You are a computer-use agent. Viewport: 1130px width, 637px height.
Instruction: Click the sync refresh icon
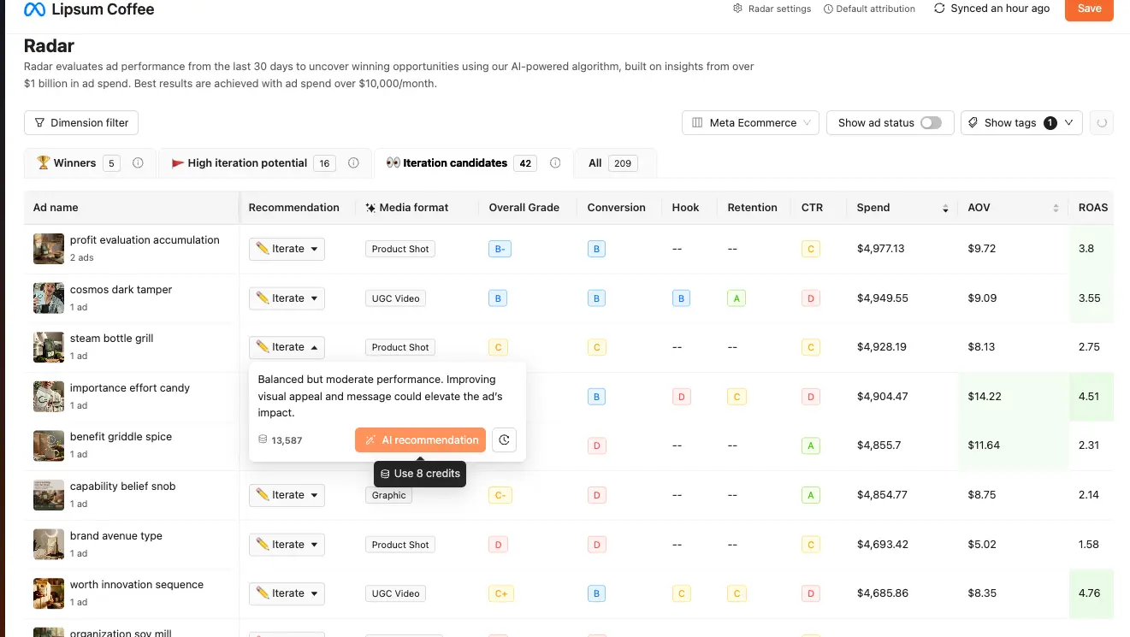coord(939,9)
